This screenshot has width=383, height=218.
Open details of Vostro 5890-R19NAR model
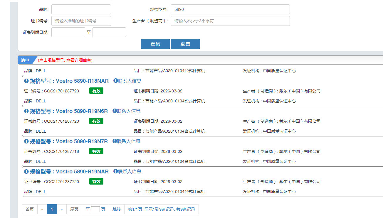pos(69,172)
